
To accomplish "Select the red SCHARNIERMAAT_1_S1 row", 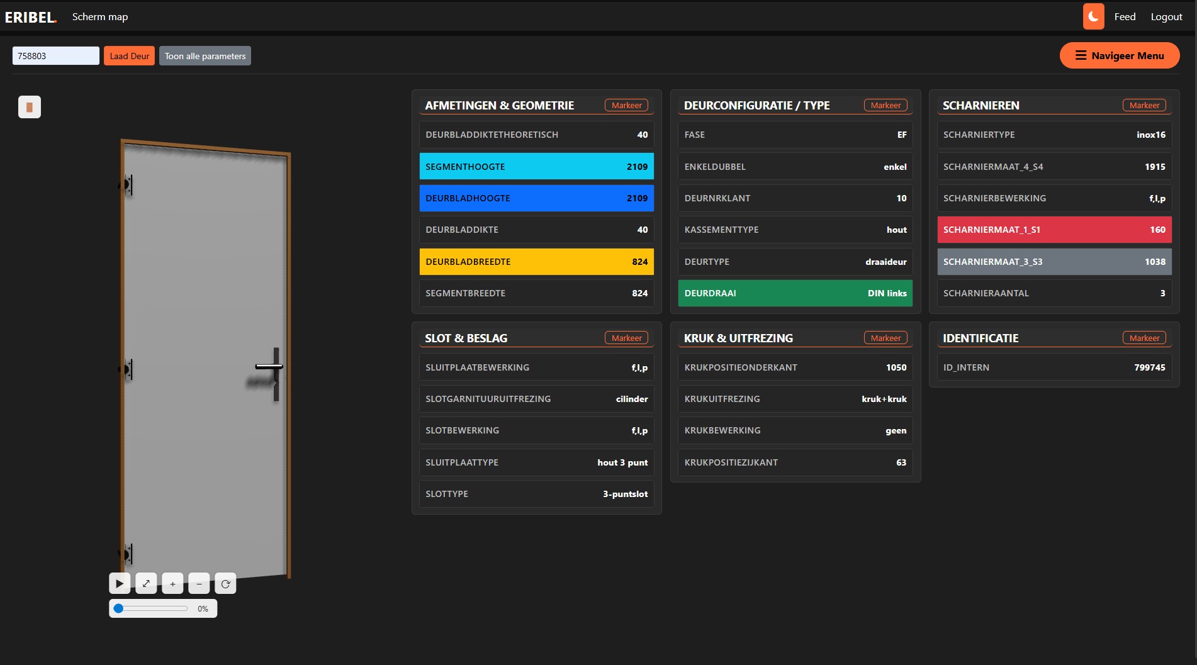I will coord(1054,230).
